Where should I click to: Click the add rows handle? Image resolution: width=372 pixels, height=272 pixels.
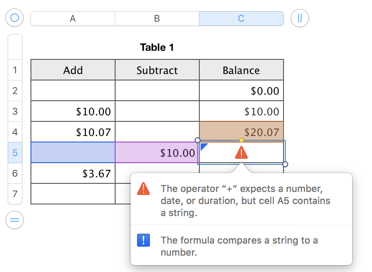coord(15,220)
